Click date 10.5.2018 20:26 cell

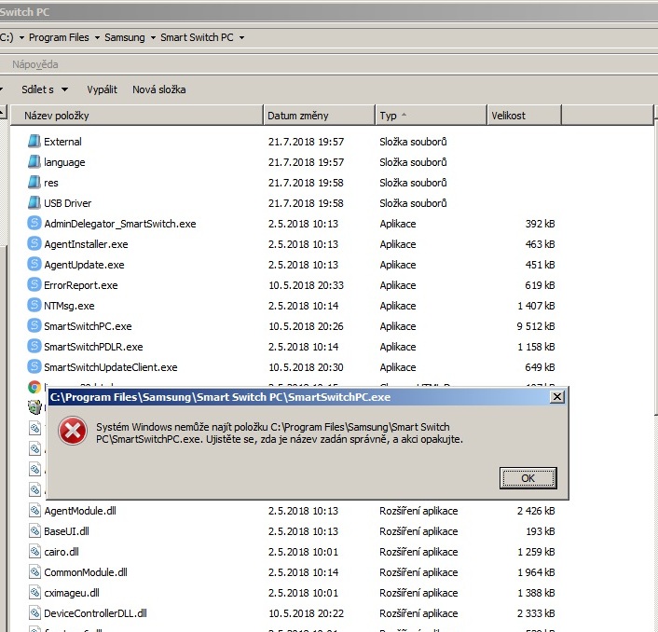[x=306, y=326]
